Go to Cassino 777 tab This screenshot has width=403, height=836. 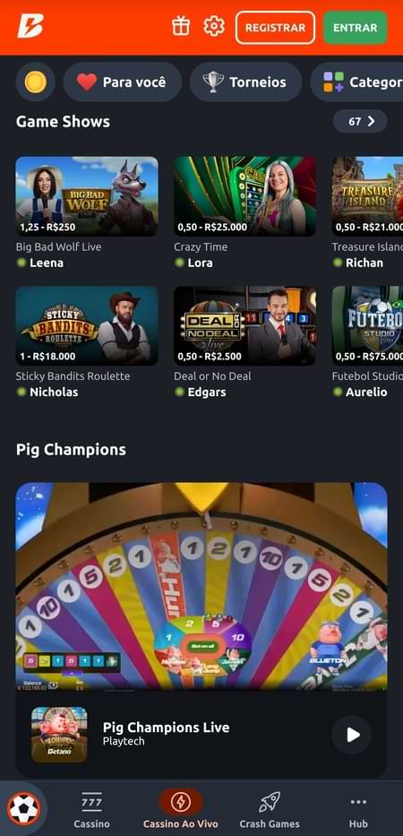coord(91,809)
